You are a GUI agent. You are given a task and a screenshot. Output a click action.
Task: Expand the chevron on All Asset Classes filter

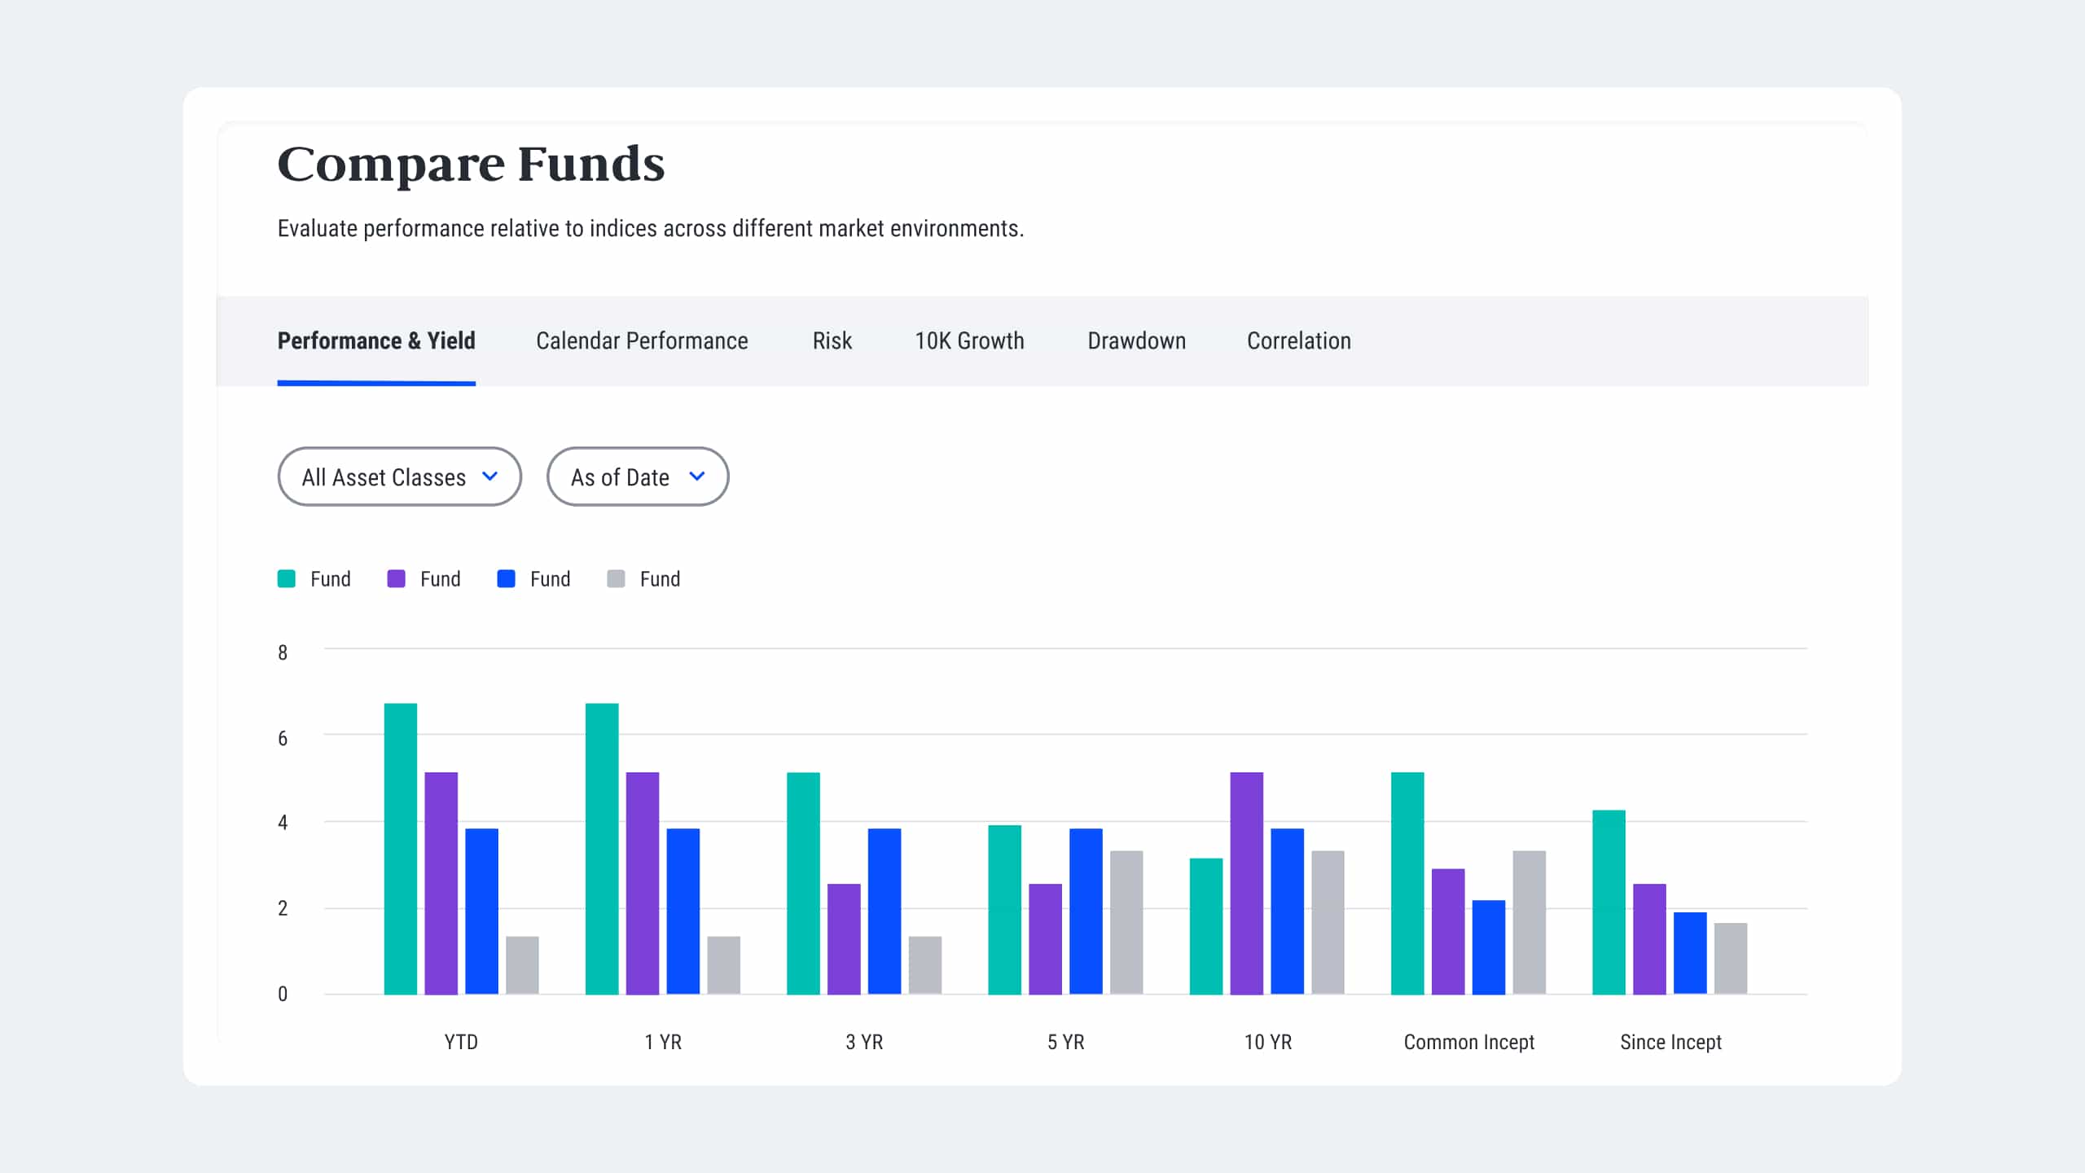coord(490,477)
